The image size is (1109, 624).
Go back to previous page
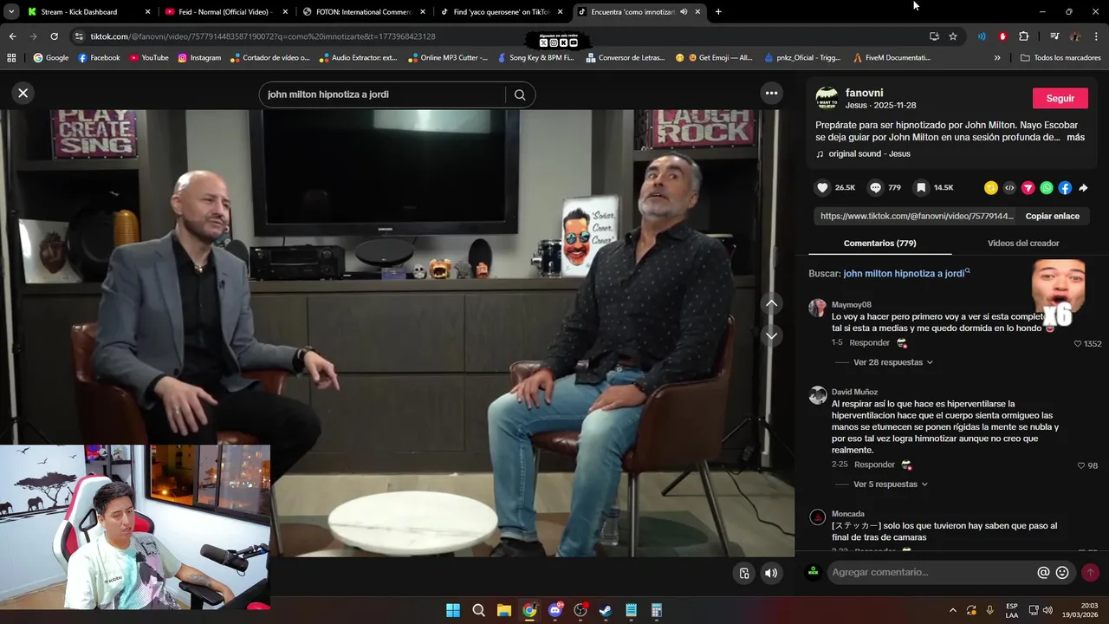tap(12, 36)
